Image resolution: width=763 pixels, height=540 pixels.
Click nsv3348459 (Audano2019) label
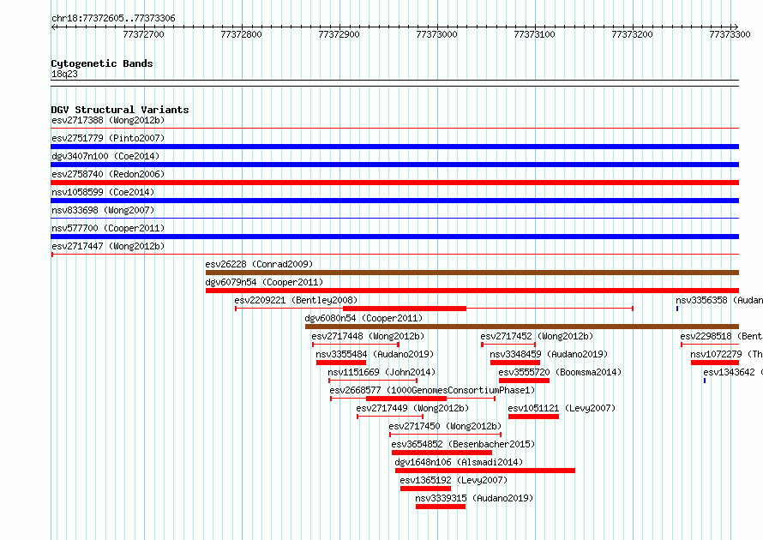[549, 354]
